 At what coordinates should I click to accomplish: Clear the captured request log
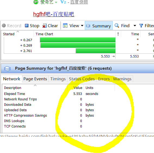50,26
